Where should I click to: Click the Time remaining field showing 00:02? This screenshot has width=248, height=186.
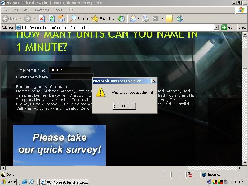[x=69, y=70]
